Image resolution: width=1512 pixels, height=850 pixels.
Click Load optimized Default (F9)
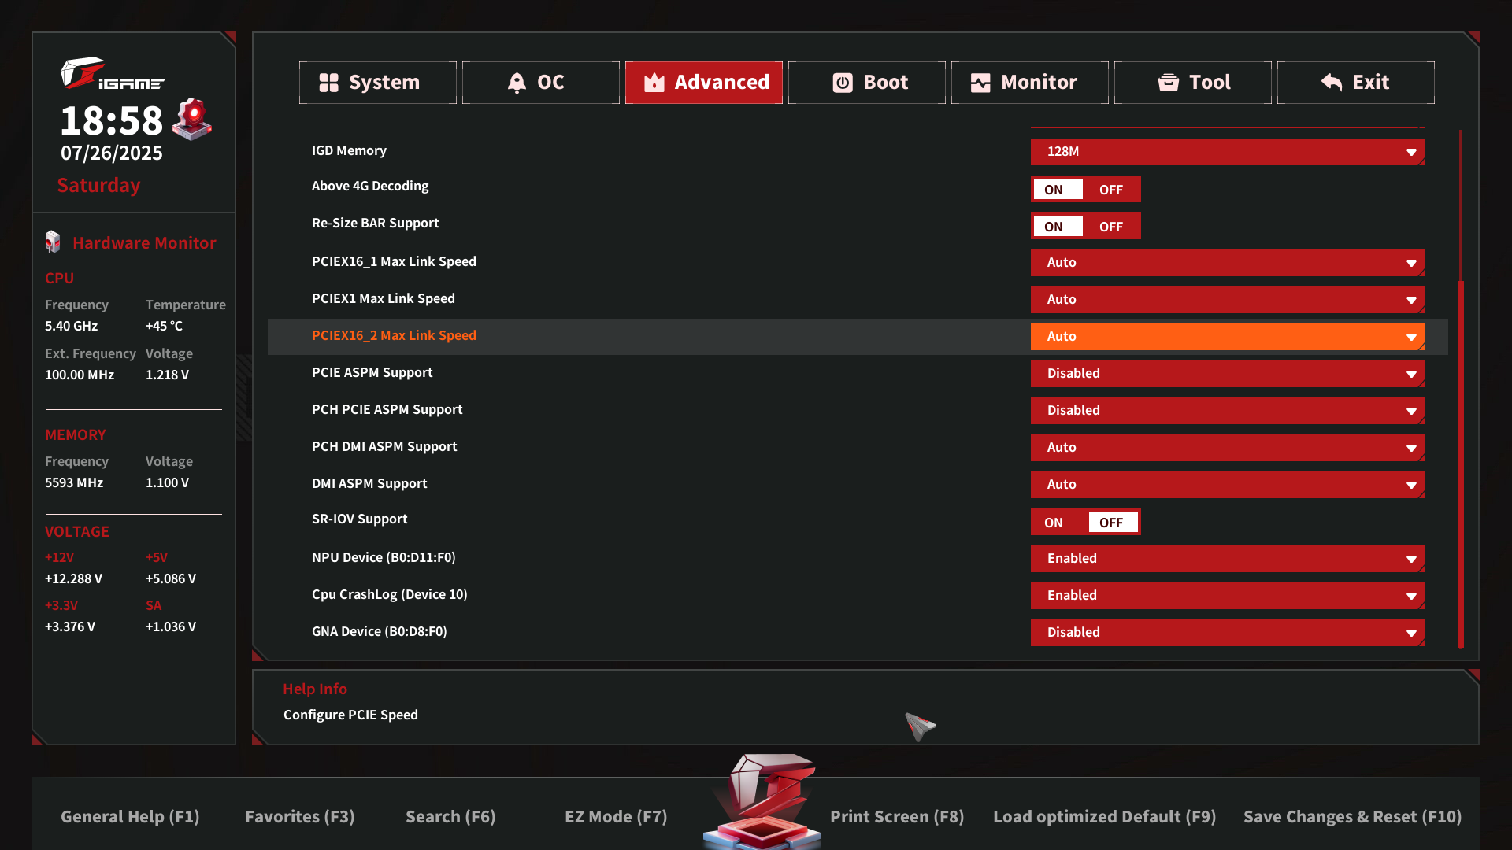(x=1104, y=817)
